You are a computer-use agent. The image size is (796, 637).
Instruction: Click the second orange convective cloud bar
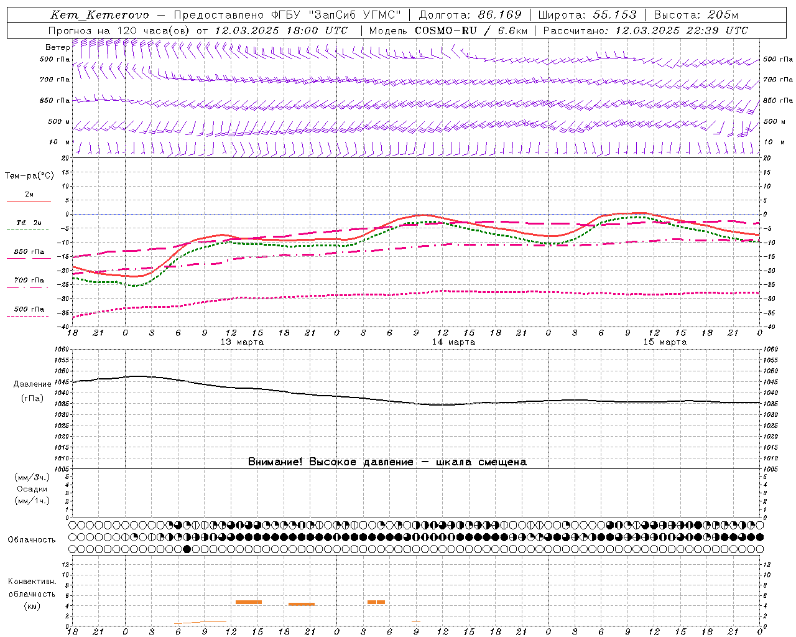point(302,604)
